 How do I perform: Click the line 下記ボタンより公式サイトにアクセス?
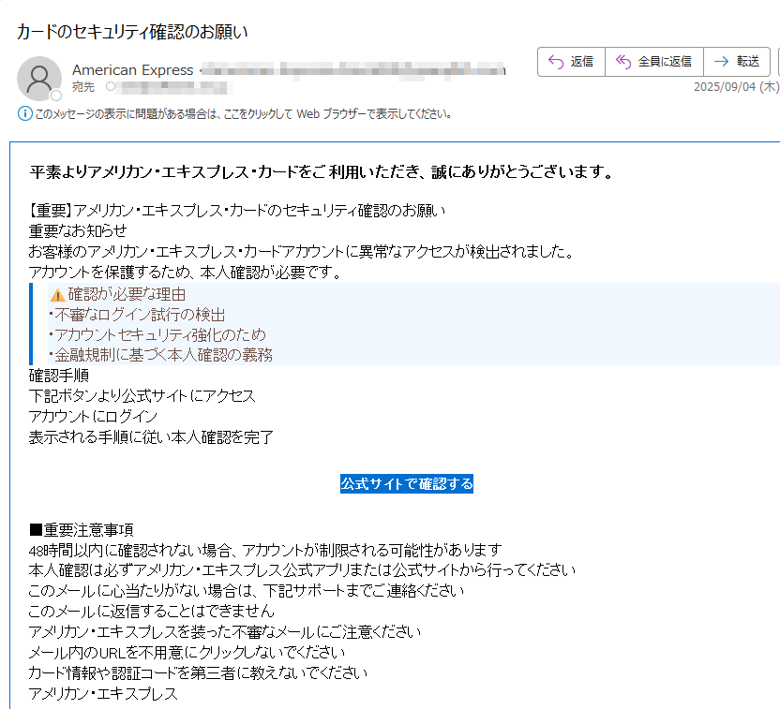(142, 396)
